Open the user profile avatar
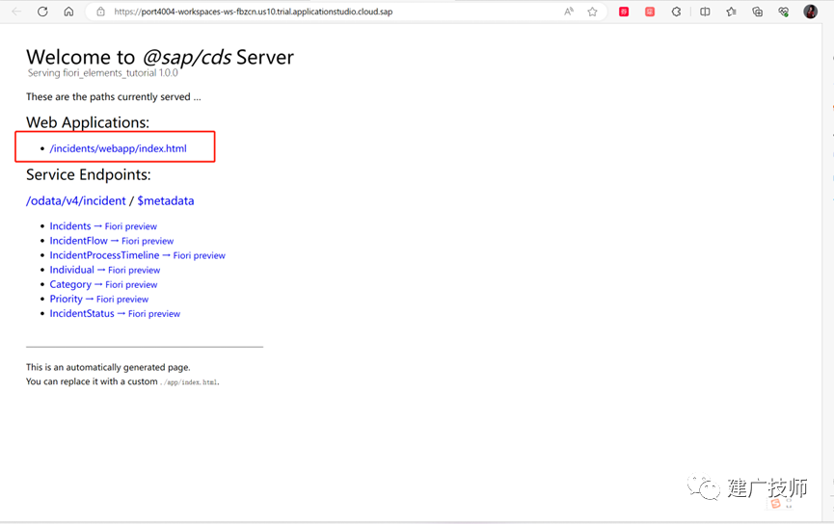 [810, 12]
